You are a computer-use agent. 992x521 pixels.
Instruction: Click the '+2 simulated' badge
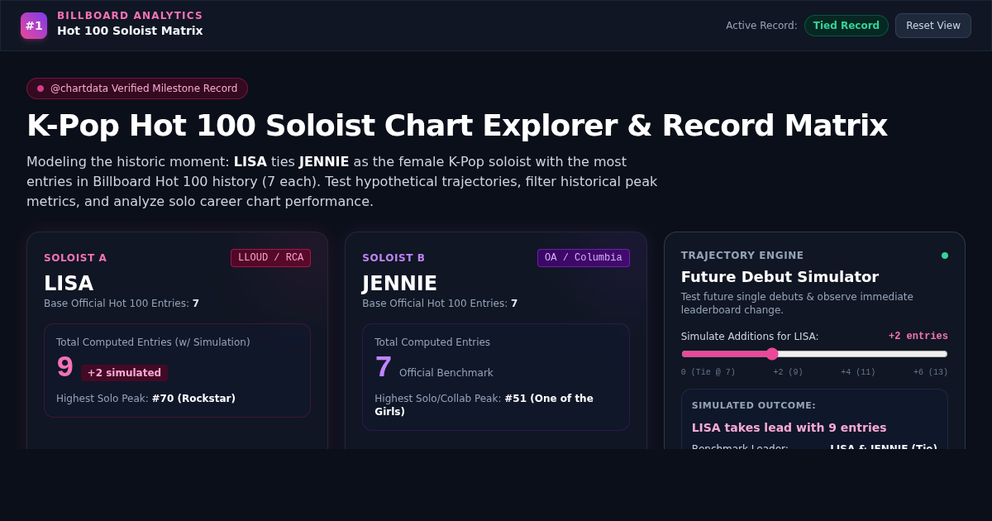point(124,373)
